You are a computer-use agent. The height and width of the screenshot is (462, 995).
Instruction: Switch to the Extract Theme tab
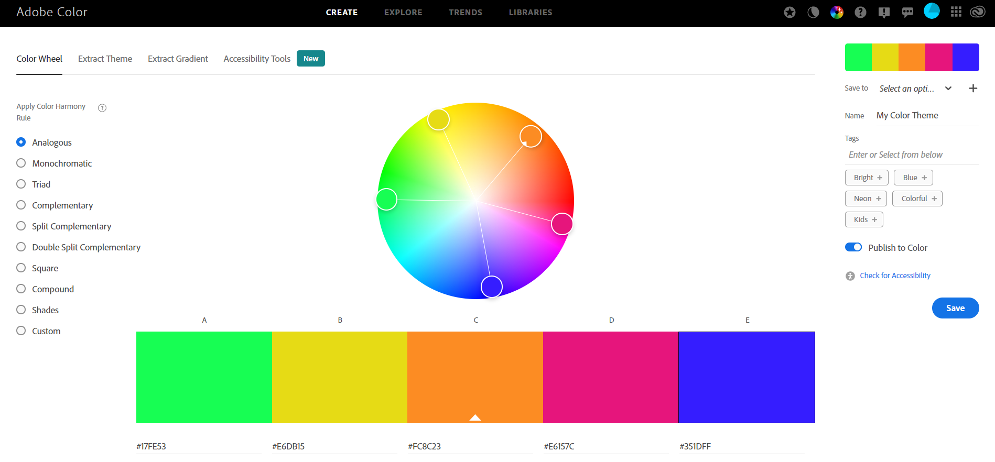pos(105,59)
